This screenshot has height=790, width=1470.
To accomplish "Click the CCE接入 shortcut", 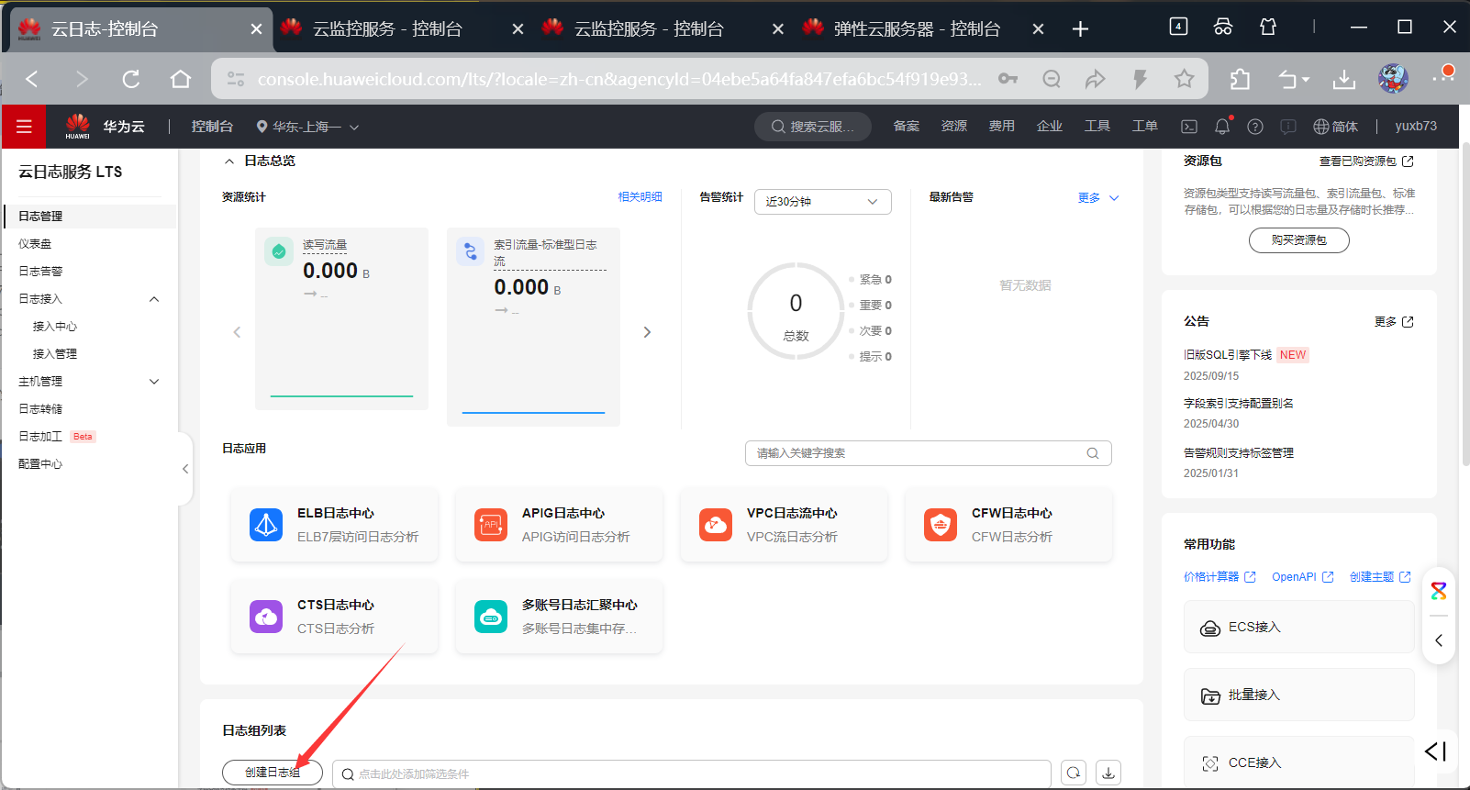I will pos(1299,762).
